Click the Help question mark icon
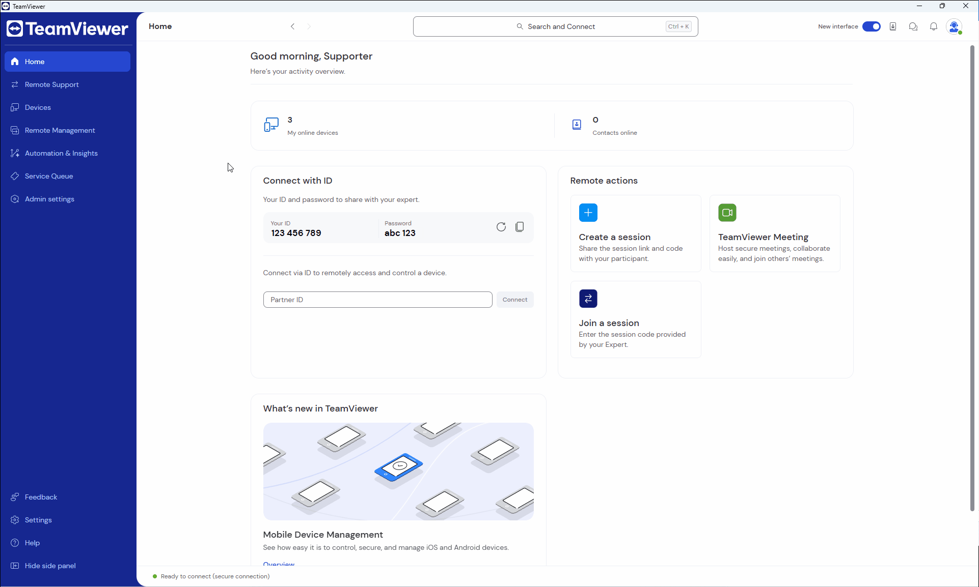This screenshot has width=979, height=587. point(15,543)
